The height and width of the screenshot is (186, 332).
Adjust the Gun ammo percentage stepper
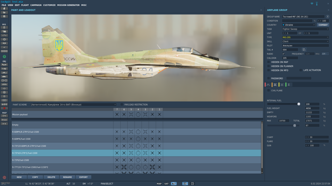point(312,146)
